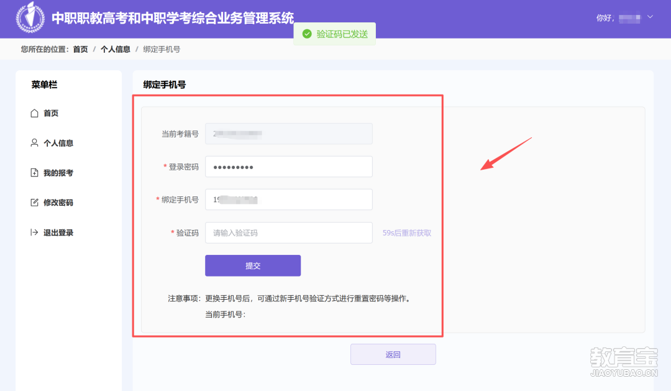Viewport: 671px width, 391px height.
Task: Click the 菜单栏 sidebar heading
Action: point(44,85)
